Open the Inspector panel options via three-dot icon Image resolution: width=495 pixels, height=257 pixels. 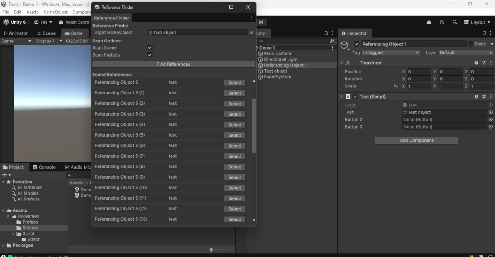pos(491,33)
